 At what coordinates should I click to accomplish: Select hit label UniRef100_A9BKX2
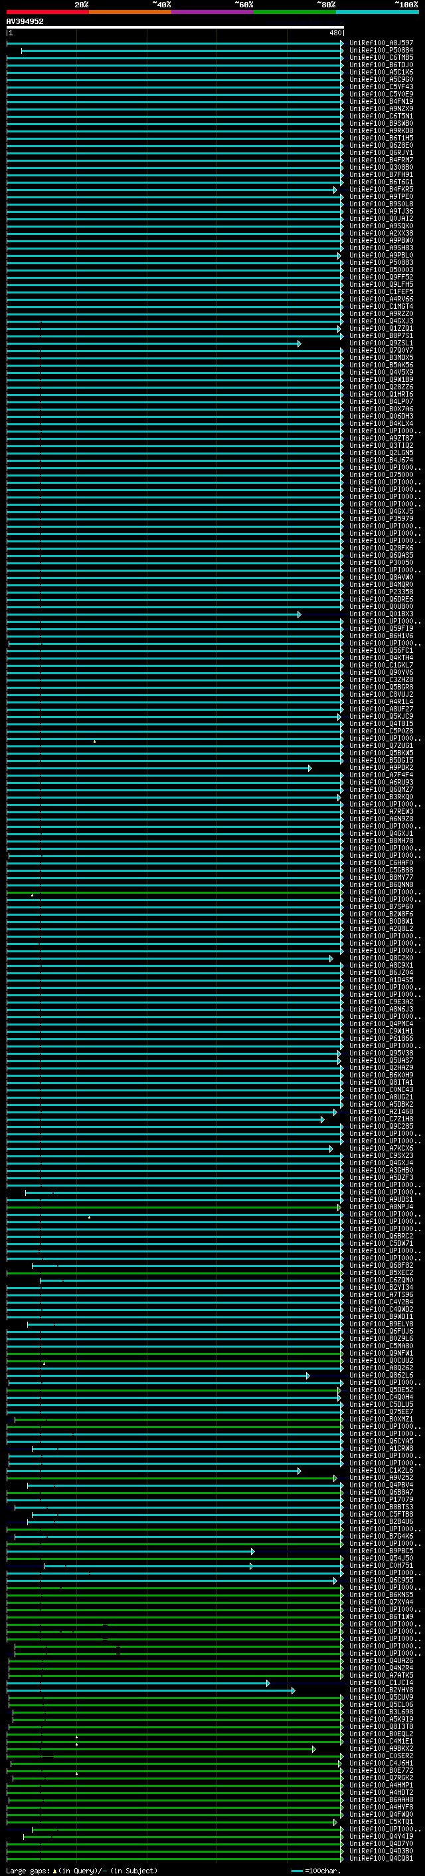point(381,1748)
